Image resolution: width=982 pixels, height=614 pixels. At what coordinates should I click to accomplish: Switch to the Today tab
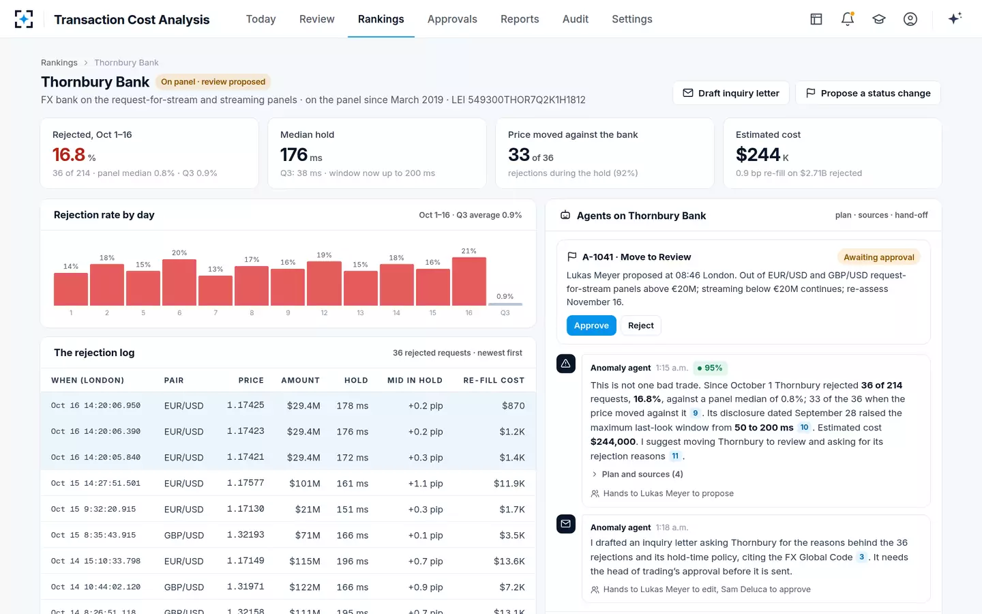pos(261,19)
